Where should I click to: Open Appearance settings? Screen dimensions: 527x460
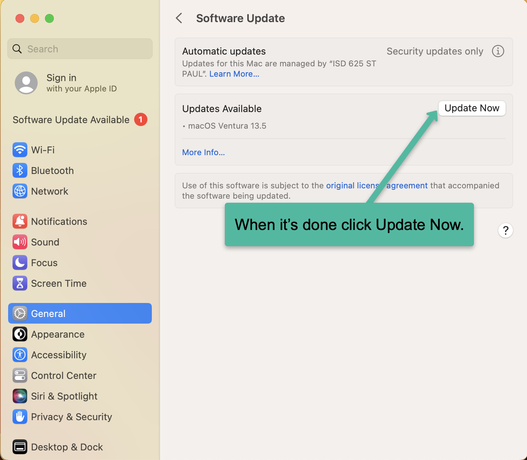(80, 334)
